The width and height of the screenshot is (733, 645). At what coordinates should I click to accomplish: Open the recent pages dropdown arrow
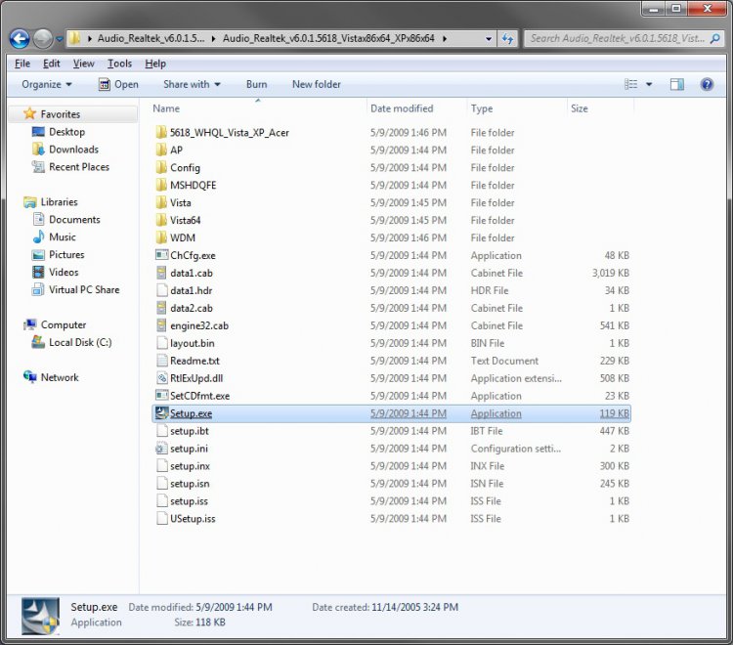(x=60, y=39)
